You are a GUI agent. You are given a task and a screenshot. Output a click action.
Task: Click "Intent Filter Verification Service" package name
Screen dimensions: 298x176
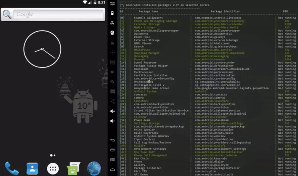[x=161, y=110]
